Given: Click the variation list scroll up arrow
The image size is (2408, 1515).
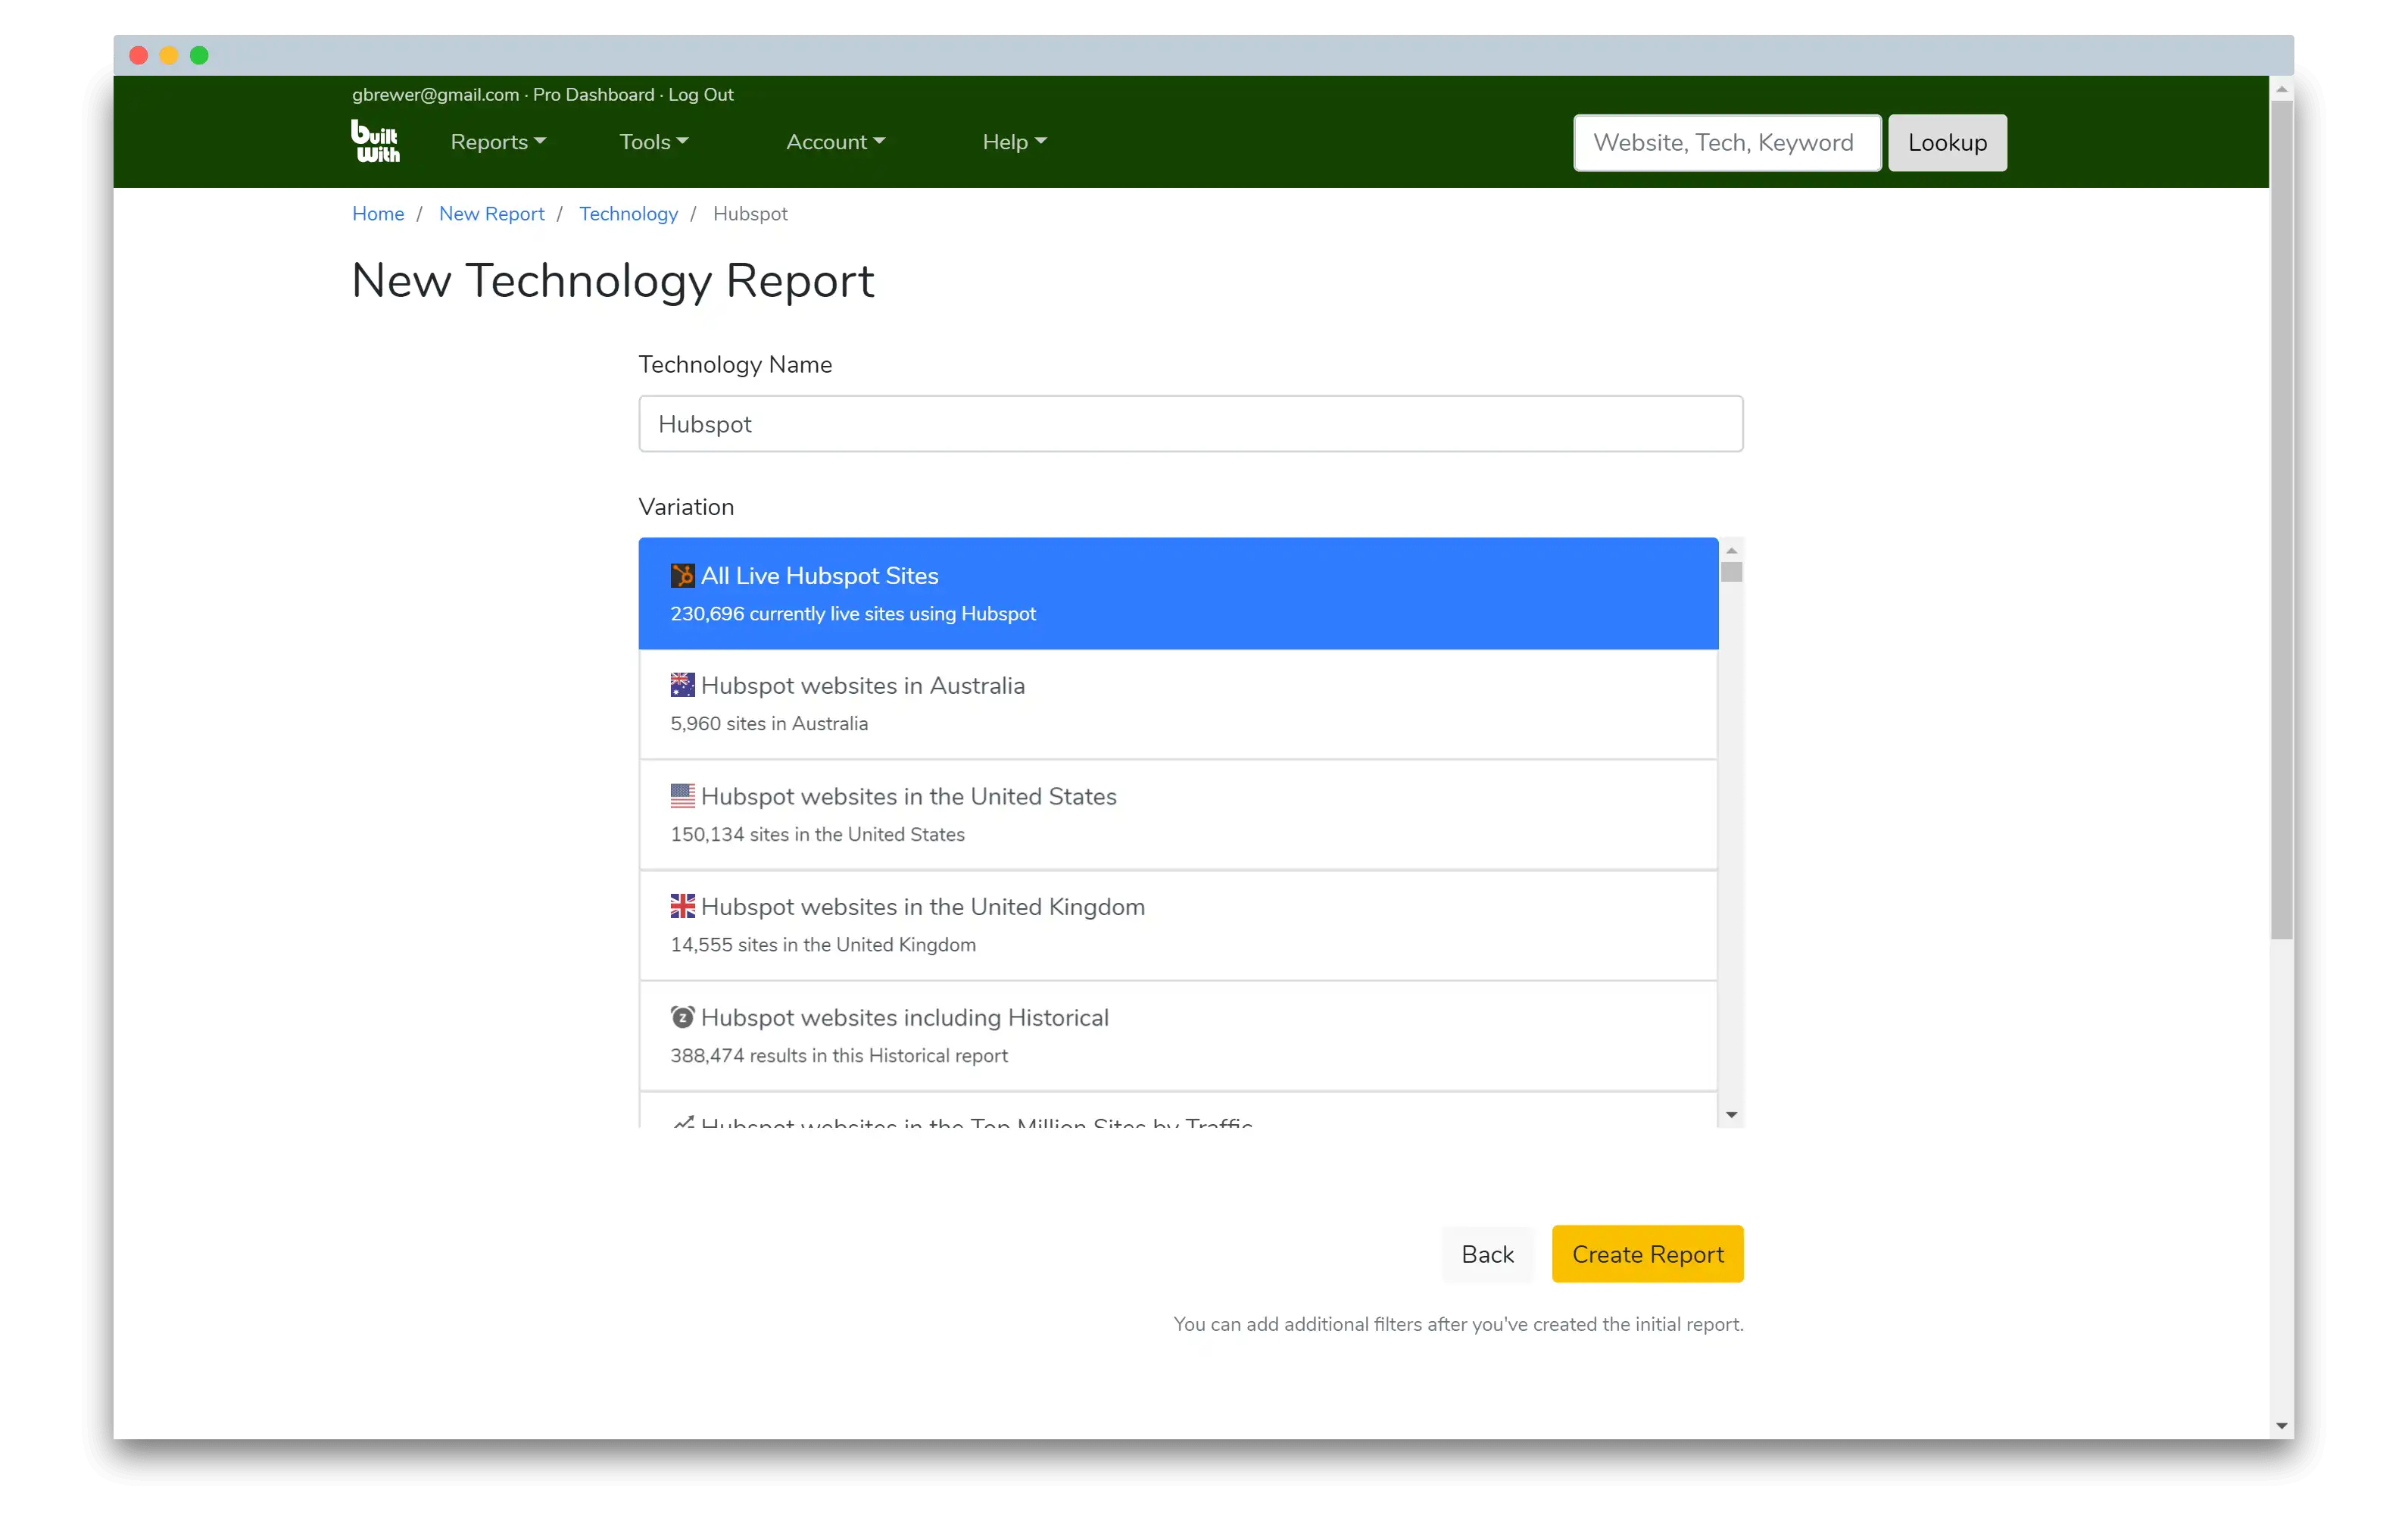Looking at the screenshot, I should 1731,549.
